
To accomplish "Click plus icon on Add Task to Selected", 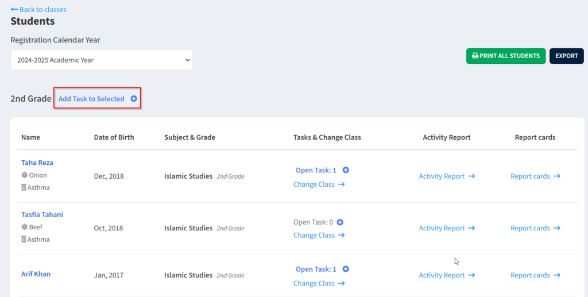I will click(x=134, y=99).
